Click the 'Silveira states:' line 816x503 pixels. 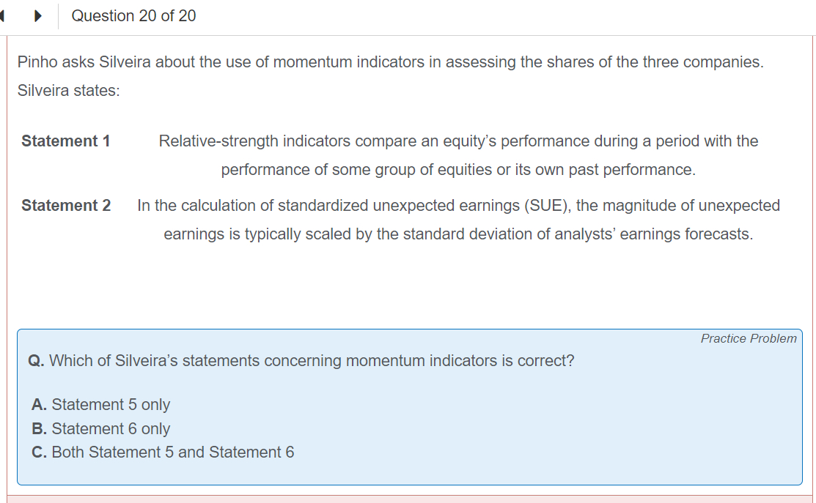pyautogui.click(x=69, y=92)
